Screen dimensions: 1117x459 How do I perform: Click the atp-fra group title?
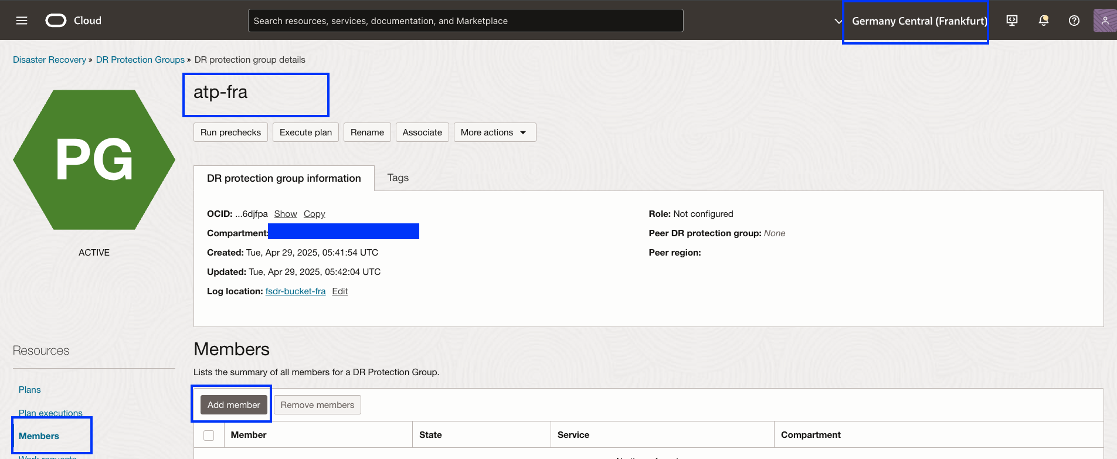point(220,92)
